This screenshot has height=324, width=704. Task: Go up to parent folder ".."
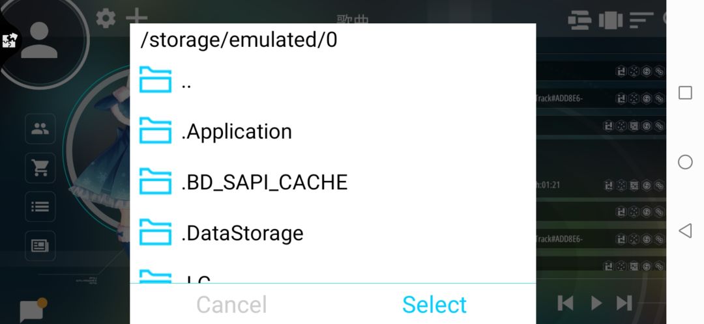coord(186,81)
